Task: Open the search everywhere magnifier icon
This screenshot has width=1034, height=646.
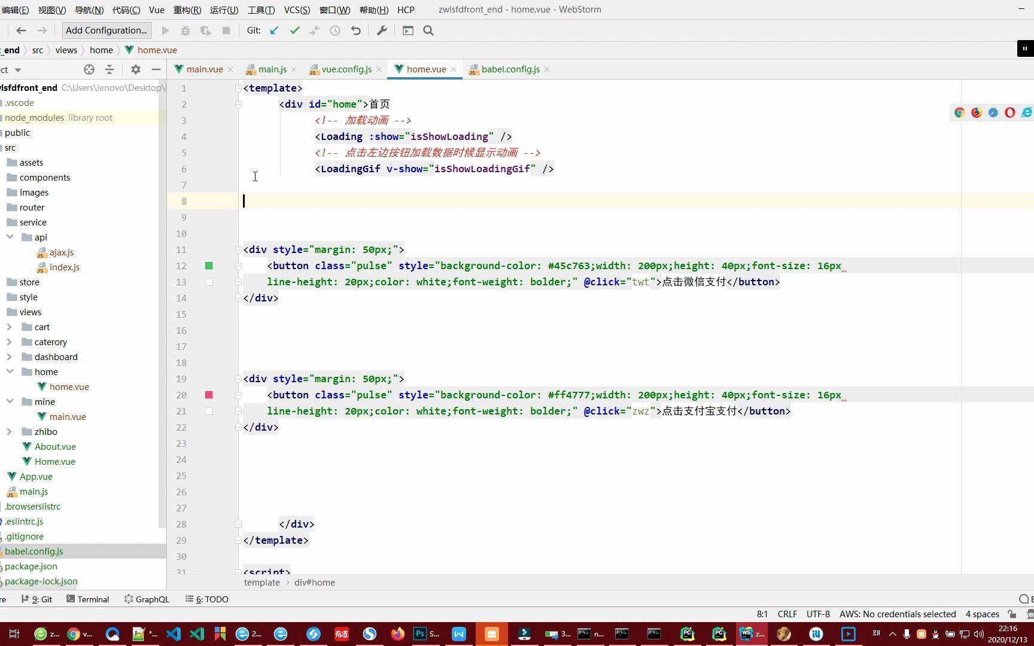Action: (428, 31)
